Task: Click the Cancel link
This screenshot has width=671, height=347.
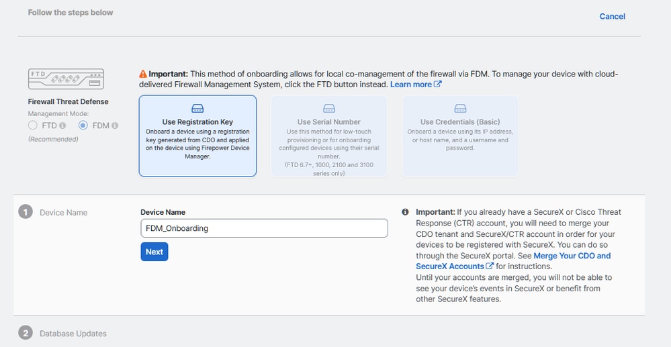Action: (x=612, y=16)
